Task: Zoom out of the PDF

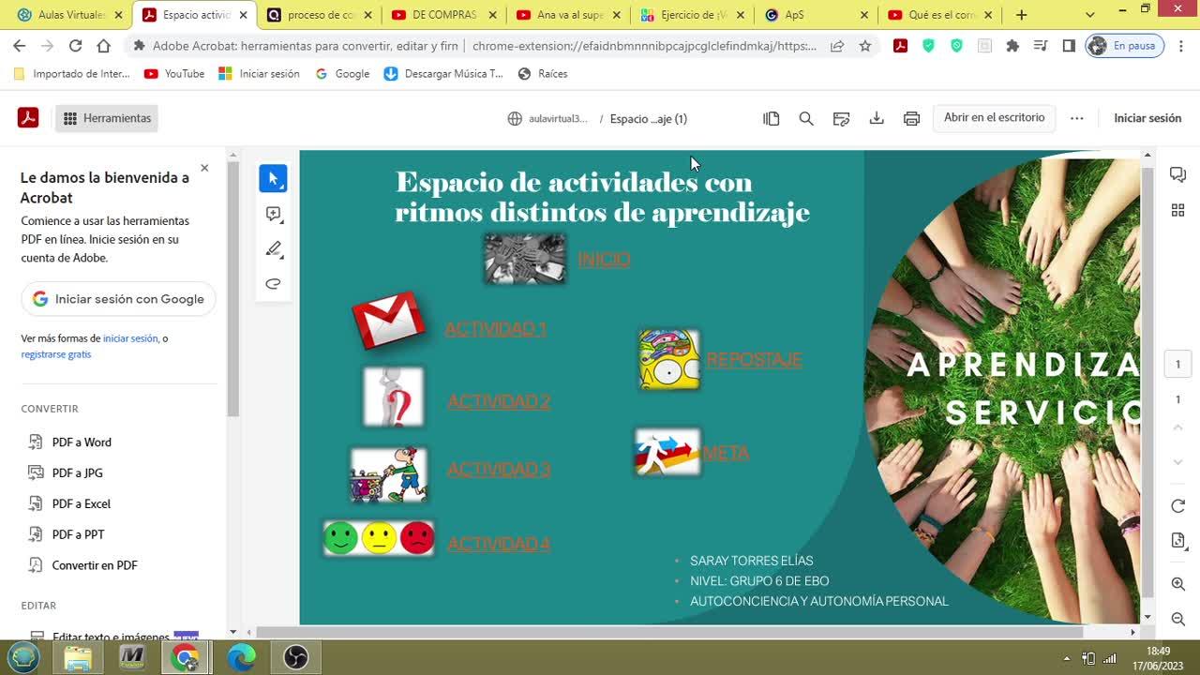Action: [1178, 619]
